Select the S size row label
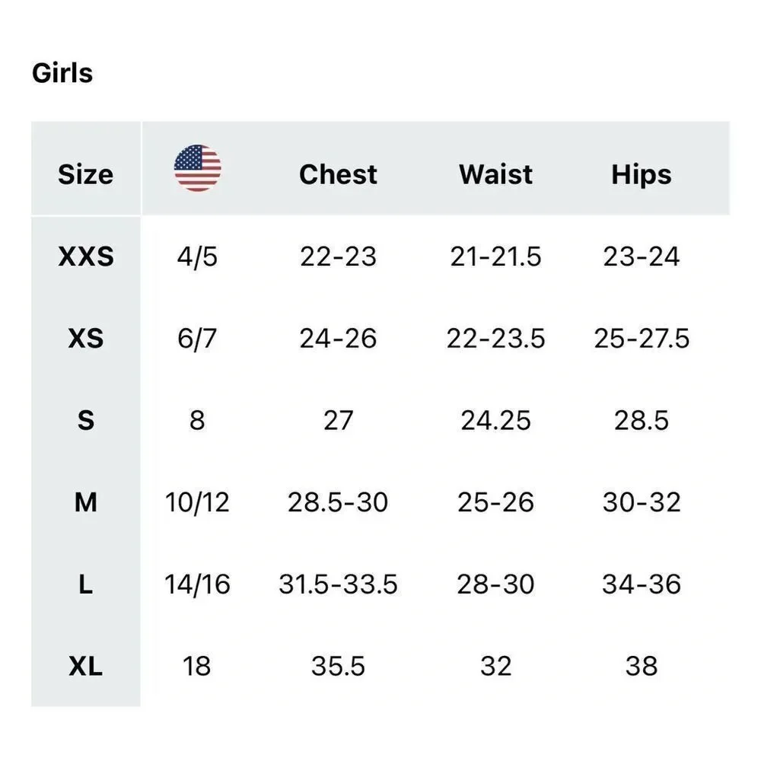 tap(86, 420)
